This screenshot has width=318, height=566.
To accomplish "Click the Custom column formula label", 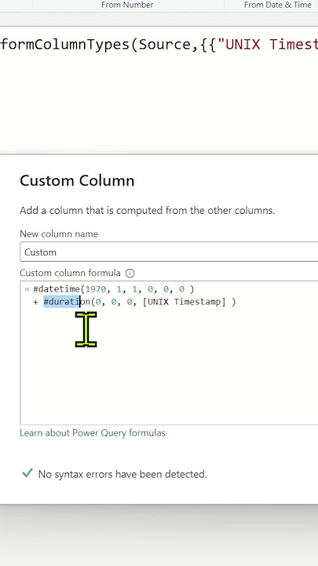I will point(70,273).
